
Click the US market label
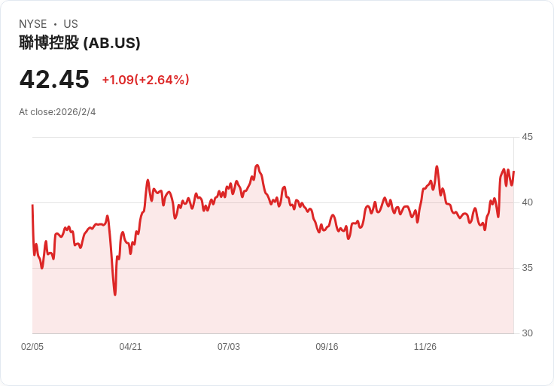click(71, 24)
